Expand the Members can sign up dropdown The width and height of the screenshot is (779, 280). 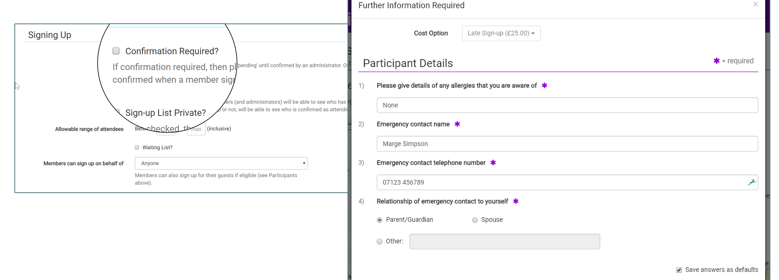tap(221, 163)
